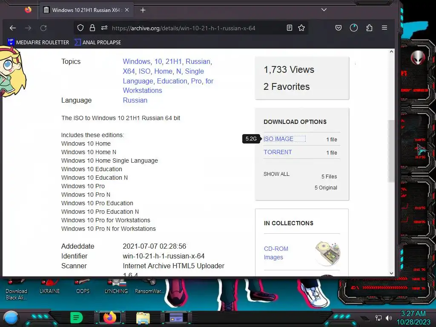Screen dimensions: 436x327
Task: Click the volume speaker tray icon
Action: coord(388,318)
